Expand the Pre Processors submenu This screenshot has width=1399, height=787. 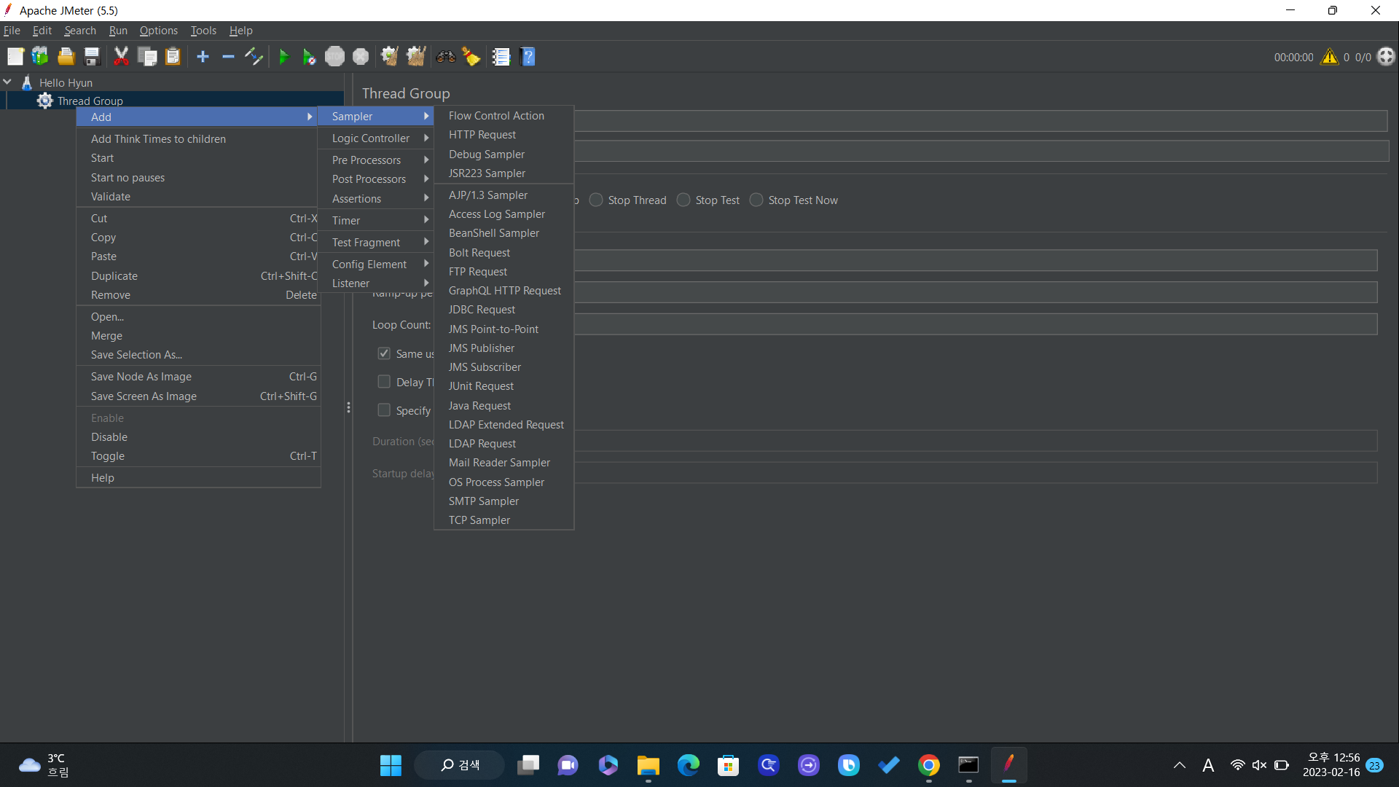tap(376, 160)
